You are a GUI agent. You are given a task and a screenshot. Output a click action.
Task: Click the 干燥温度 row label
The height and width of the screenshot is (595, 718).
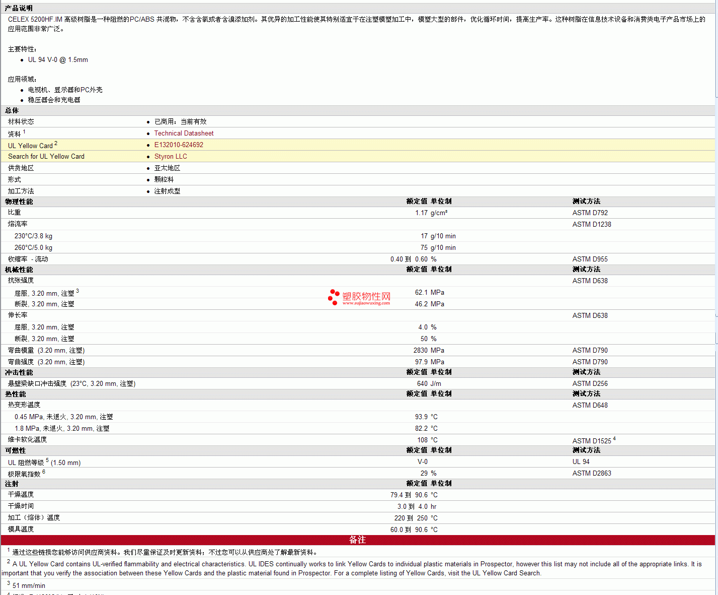(21, 495)
